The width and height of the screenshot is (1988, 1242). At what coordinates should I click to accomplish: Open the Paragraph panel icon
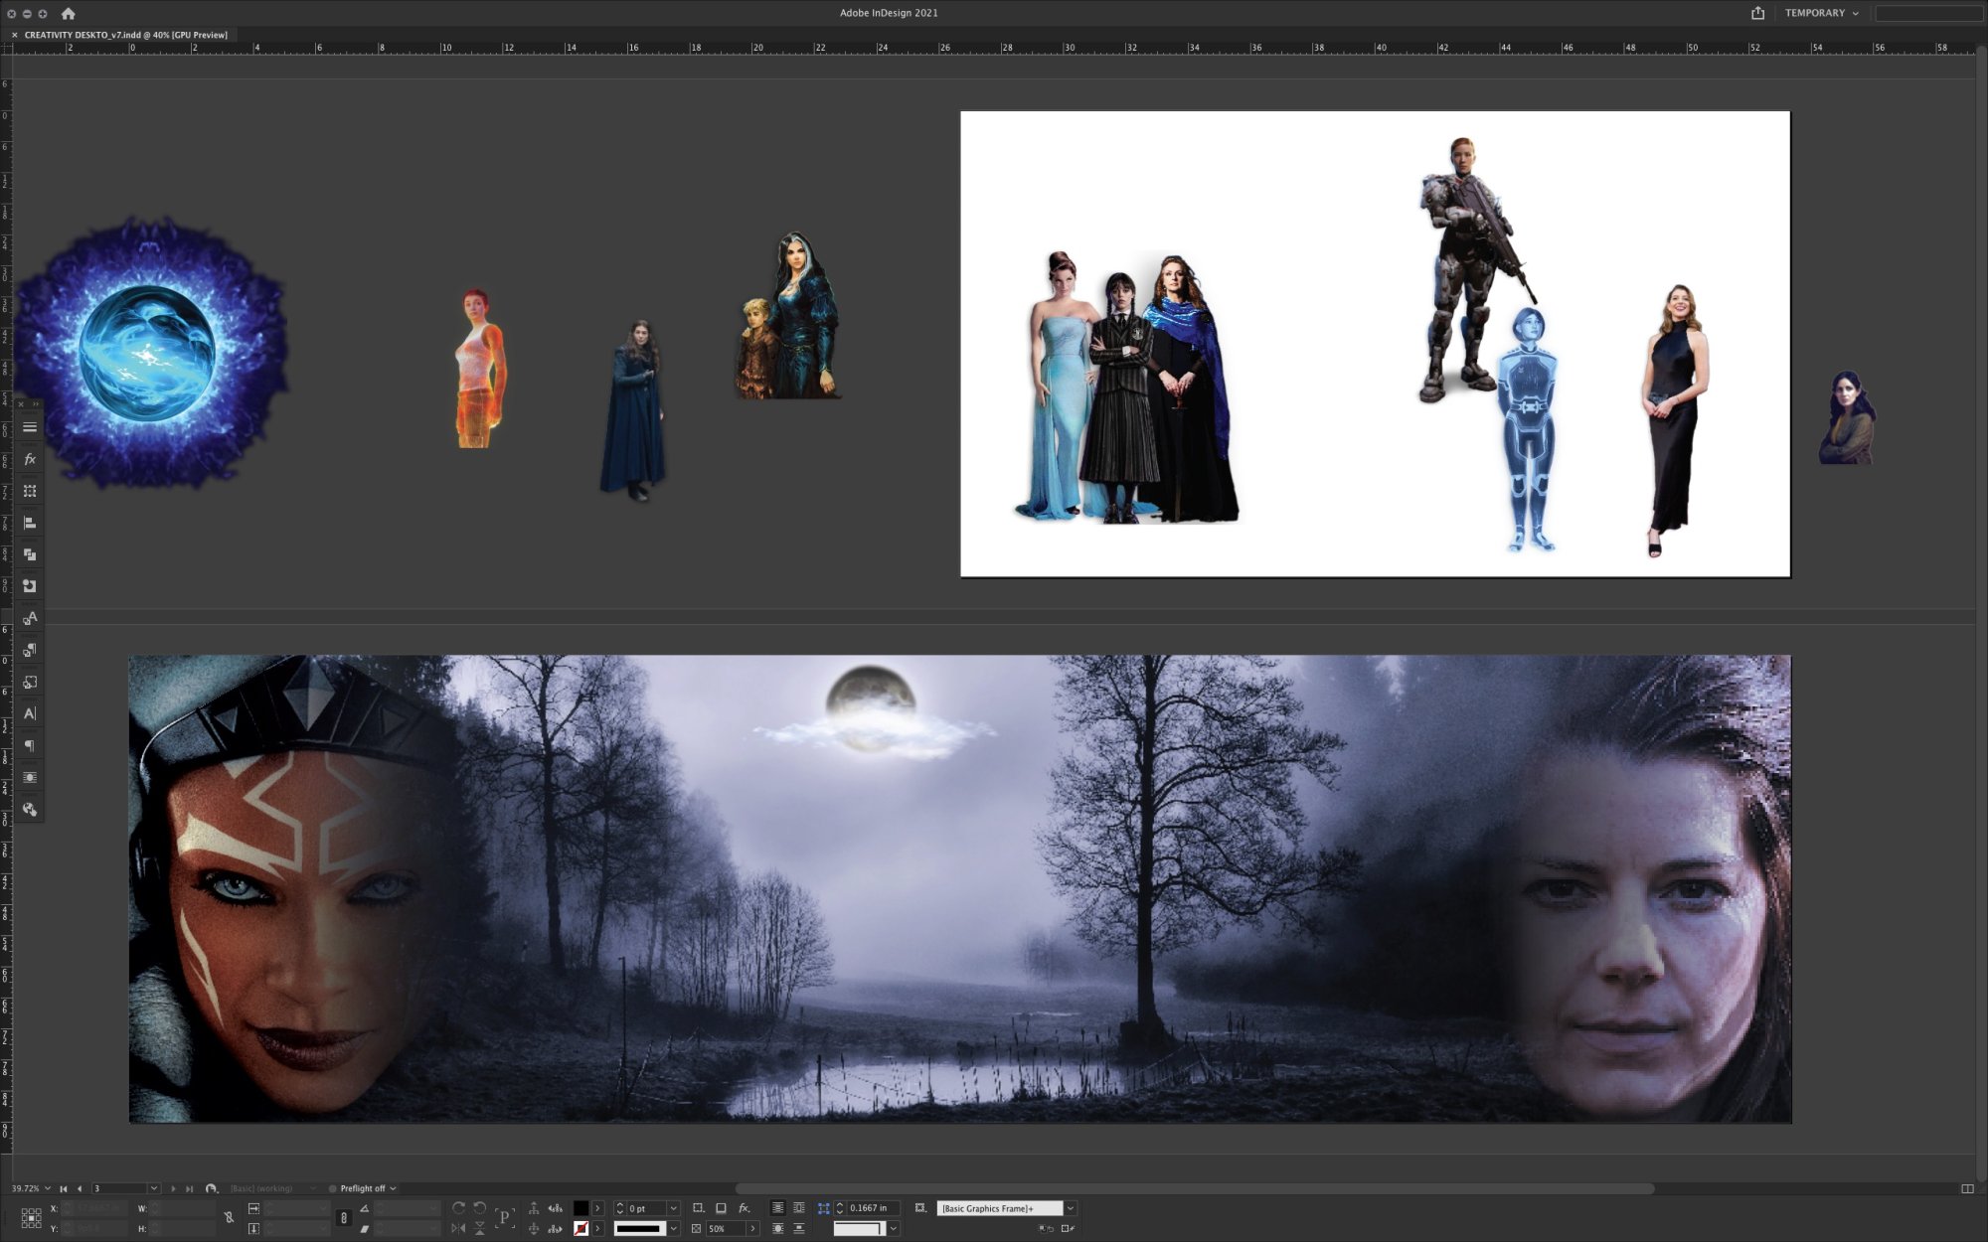30,745
